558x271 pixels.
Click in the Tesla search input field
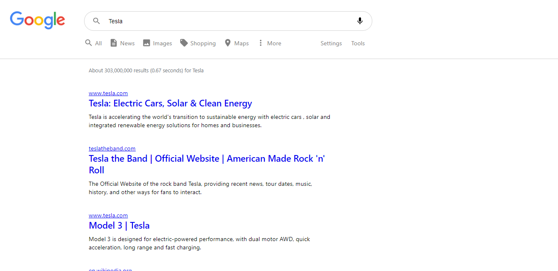229,21
